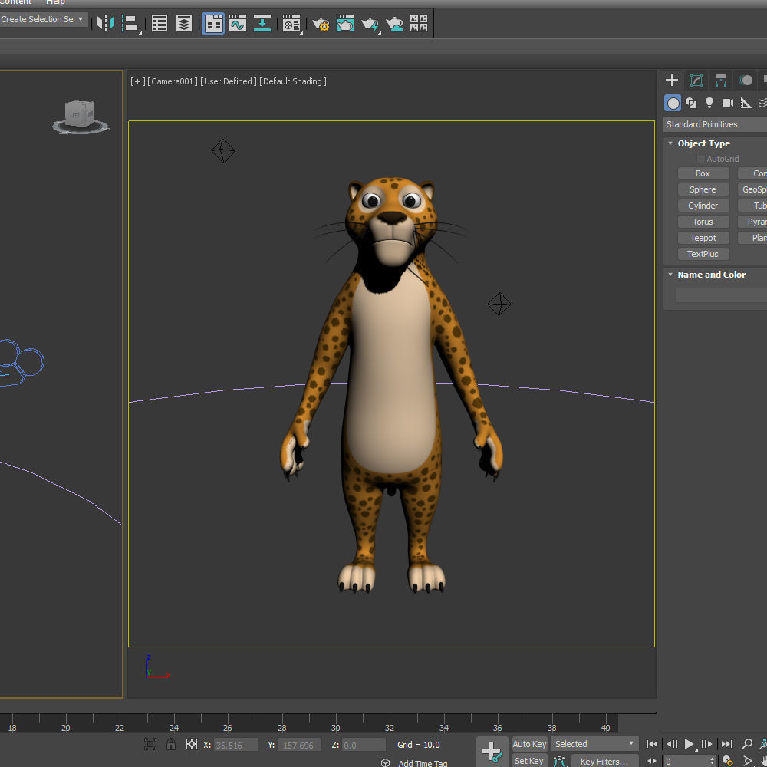Open Schematic View
Viewport: 767px width, 767px height.
pos(262,23)
